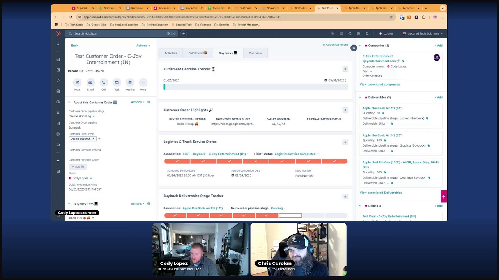Screen dimensions: 499x280
Task: Click the Call action icon
Action: [104, 82]
